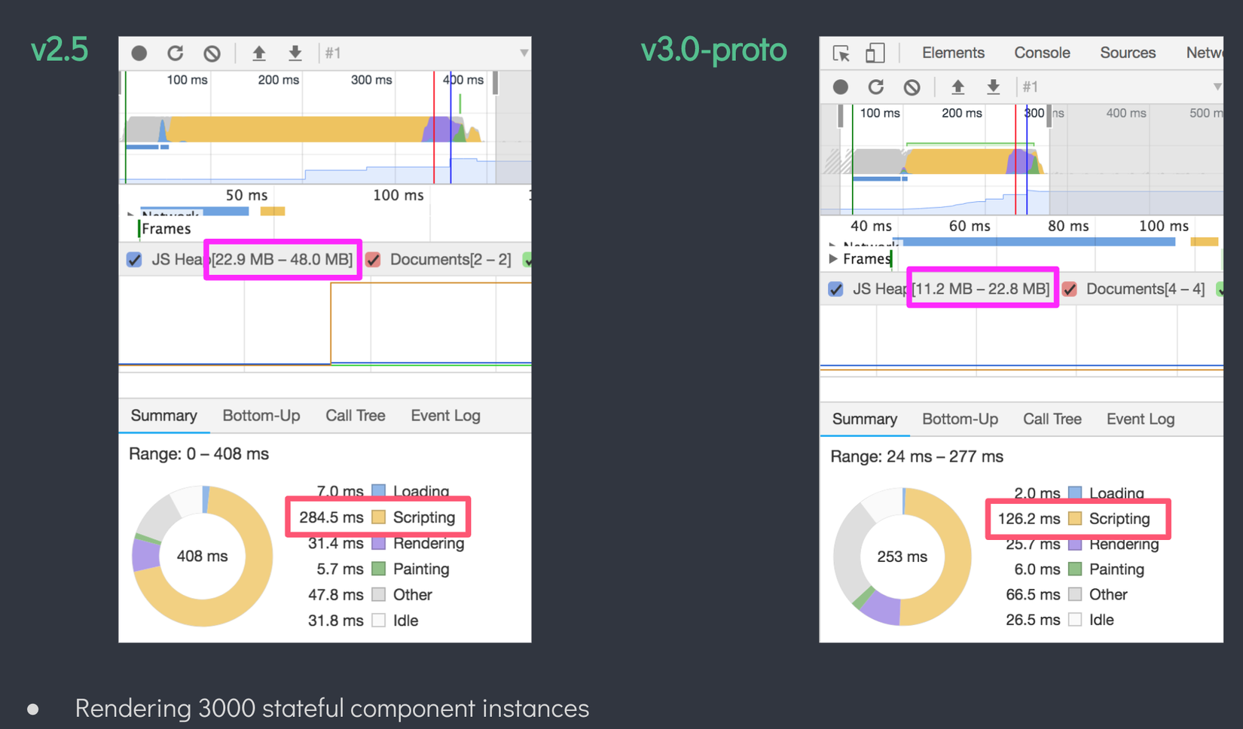Click the 11.2 MB – 22.8 MB heap value
Image resolution: width=1243 pixels, height=729 pixels.
click(982, 289)
